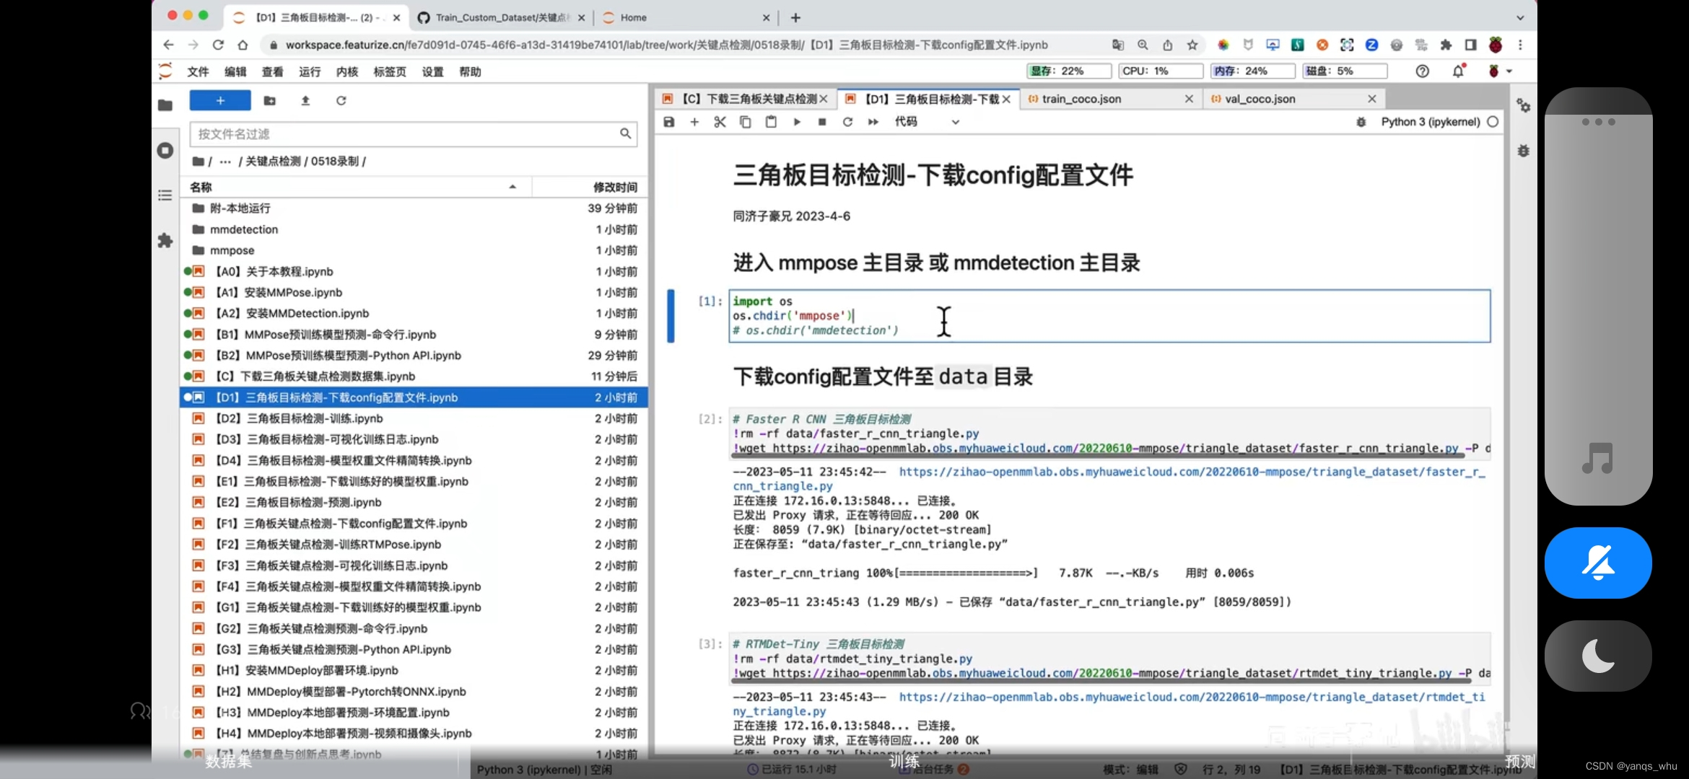
Task: Open the 编辑 menu
Action: click(x=235, y=71)
